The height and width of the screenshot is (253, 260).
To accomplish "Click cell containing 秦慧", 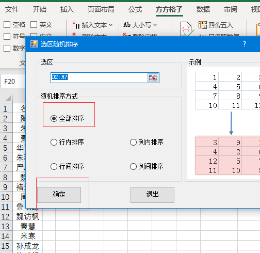I will click(x=27, y=226).
